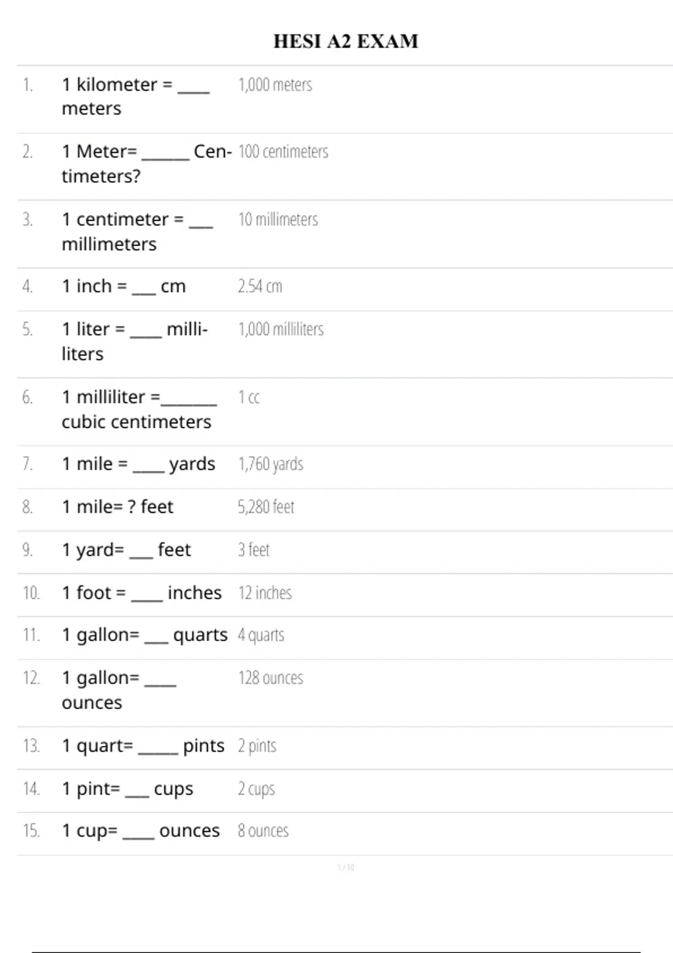Image resolution: width=673 pixels, height=953 pixels.
Task: Click the '1 / 10' page number indicator
Action: pyautogui.click(x=345, y=867)
